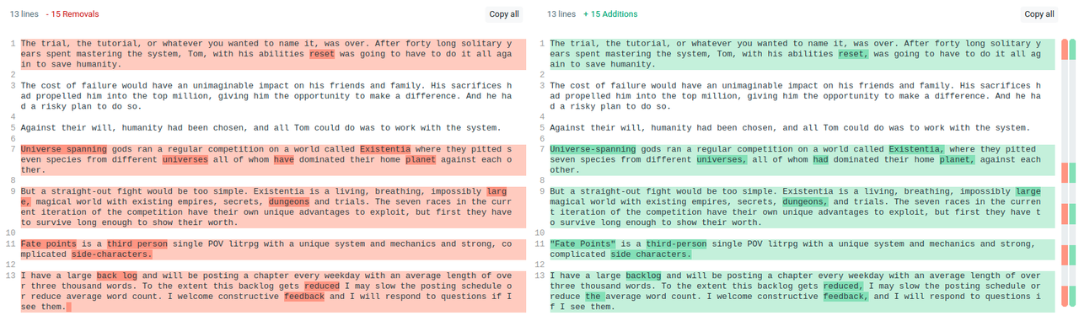1079x321 pixels.
Task: Click line number 7 in the left pane
Action: (13, 149)
